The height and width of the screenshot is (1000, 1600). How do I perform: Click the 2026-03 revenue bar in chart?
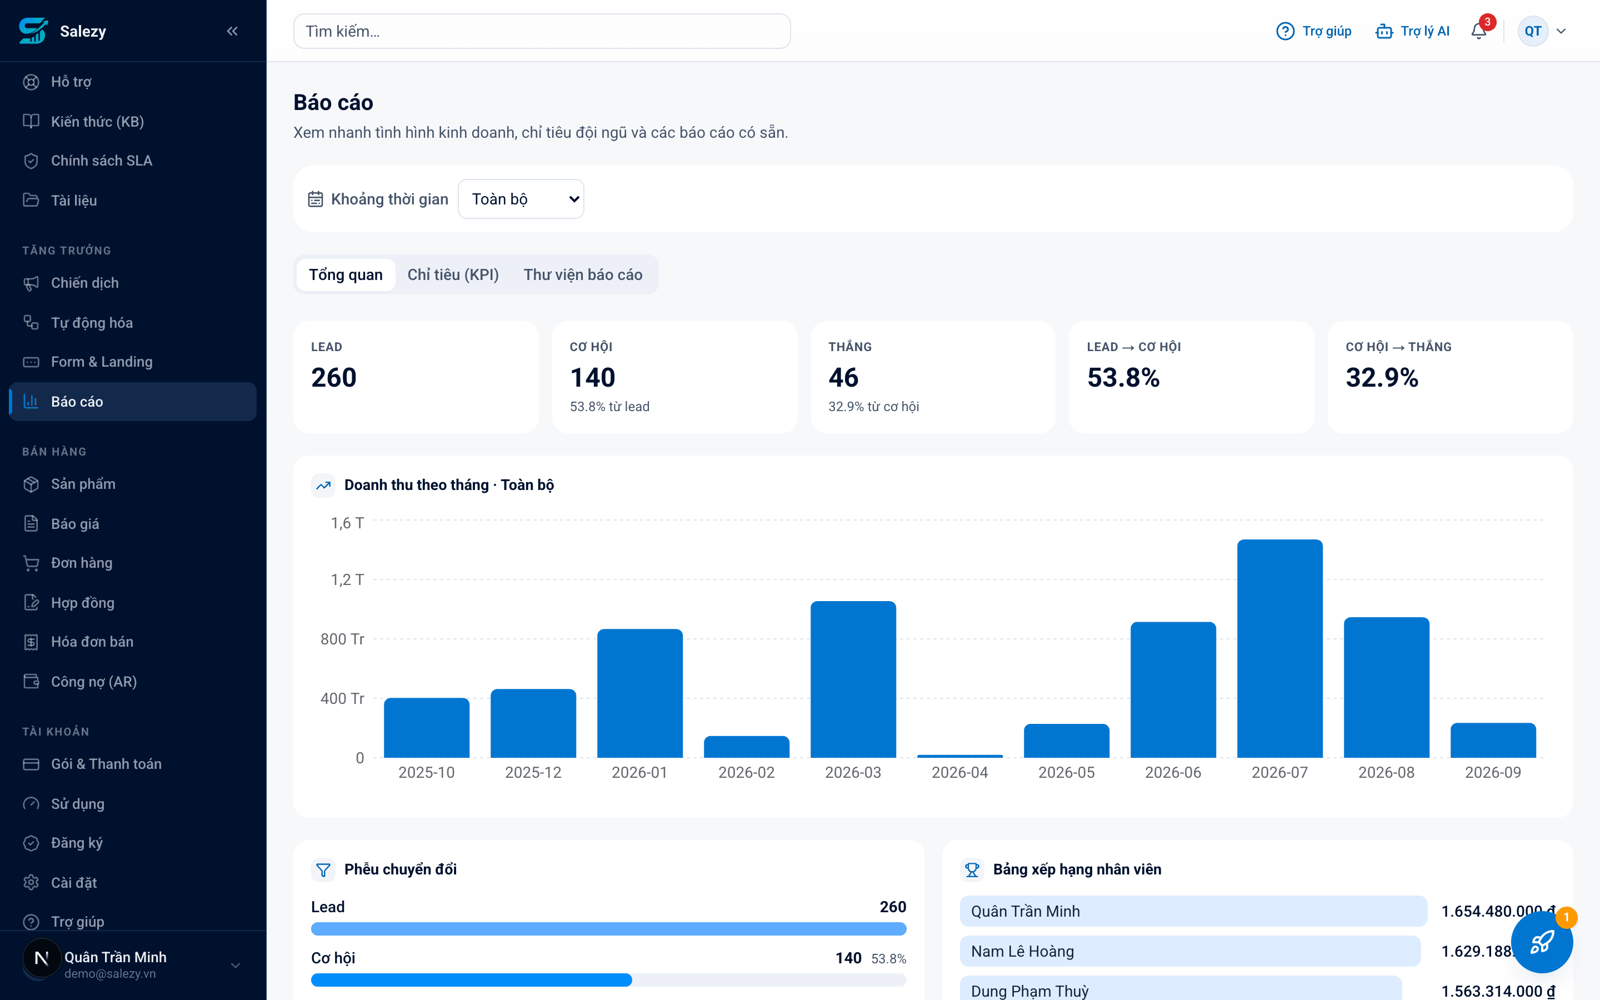[x=853, y=679]
